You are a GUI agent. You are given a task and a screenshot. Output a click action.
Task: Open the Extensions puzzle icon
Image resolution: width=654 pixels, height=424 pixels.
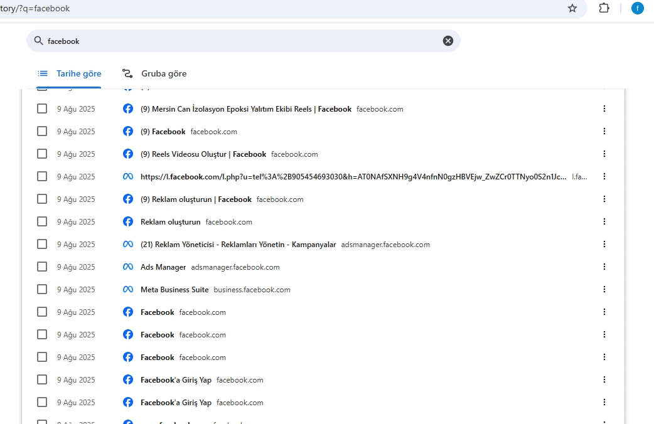pyautogui.click(x=604, y=8)
